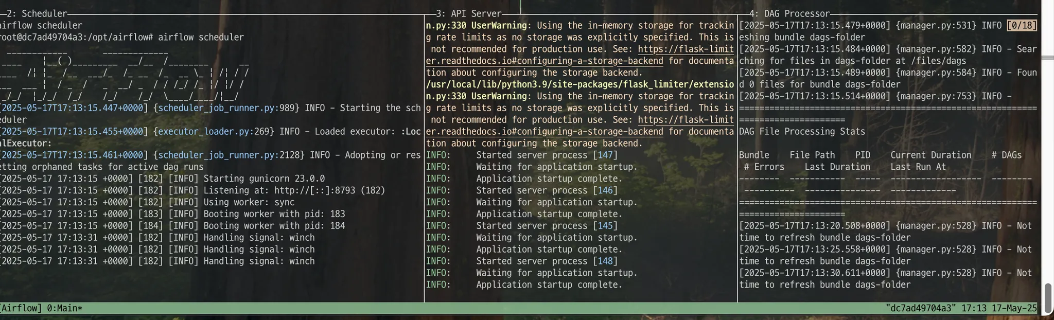Click timestamp '2025-05-17T17:13:20.508+0000' in DAG Processor

coord(815,226)
